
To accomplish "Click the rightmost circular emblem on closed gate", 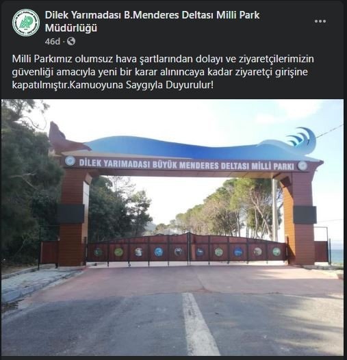I will (x=277, y=252).
